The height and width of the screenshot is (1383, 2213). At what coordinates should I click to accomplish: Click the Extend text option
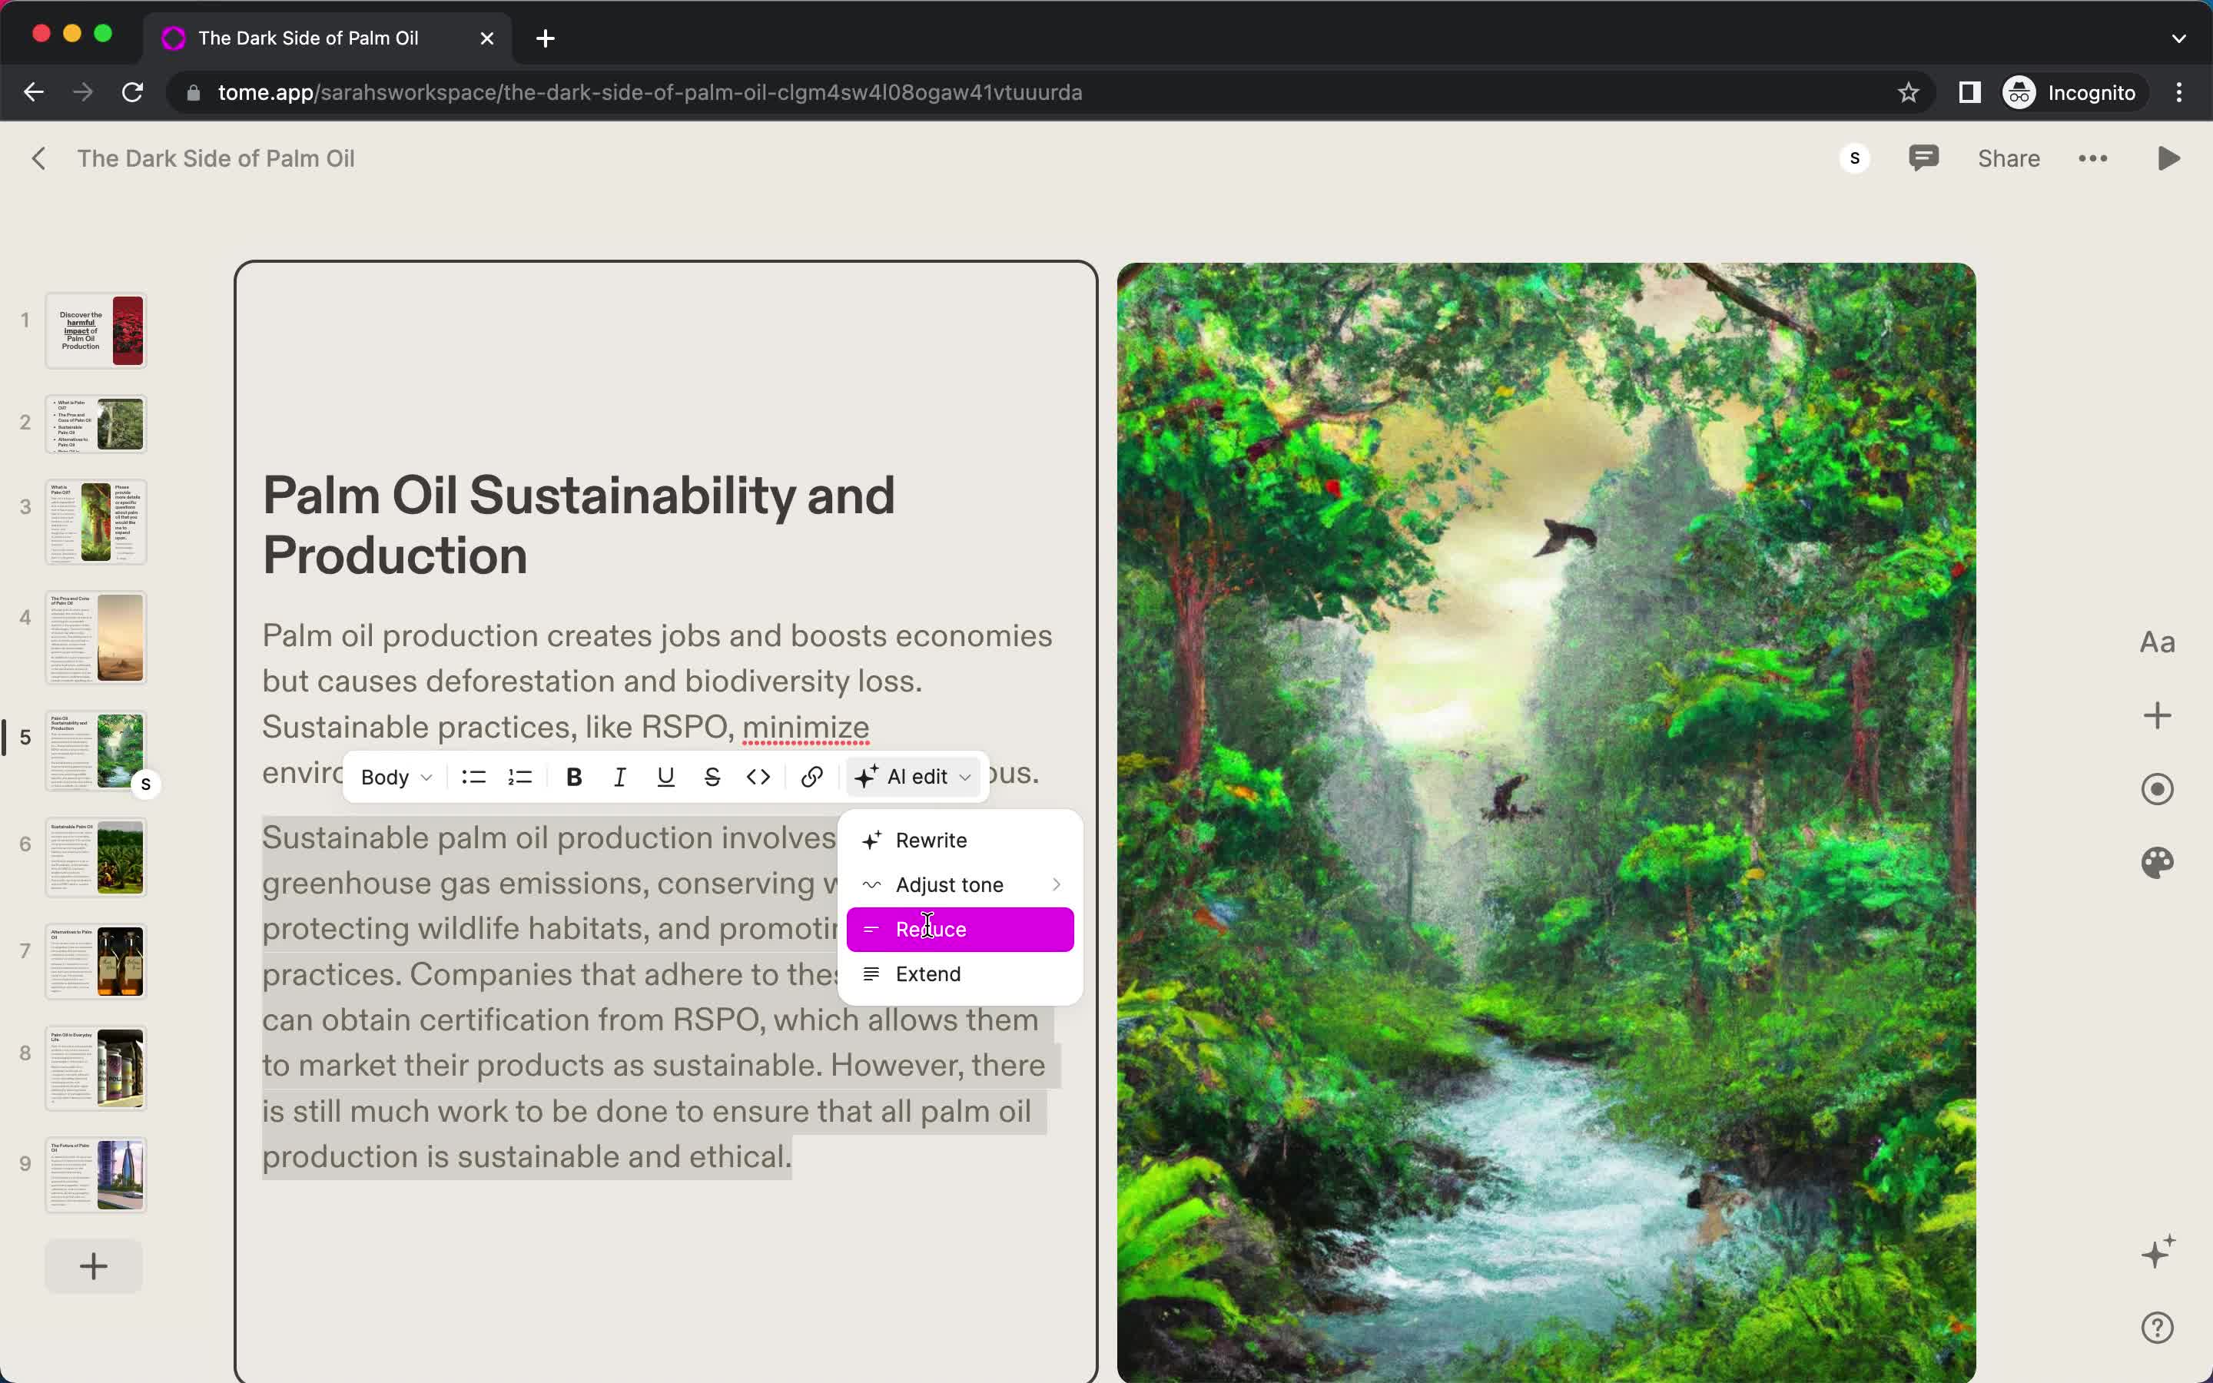(x=927, y=973)
